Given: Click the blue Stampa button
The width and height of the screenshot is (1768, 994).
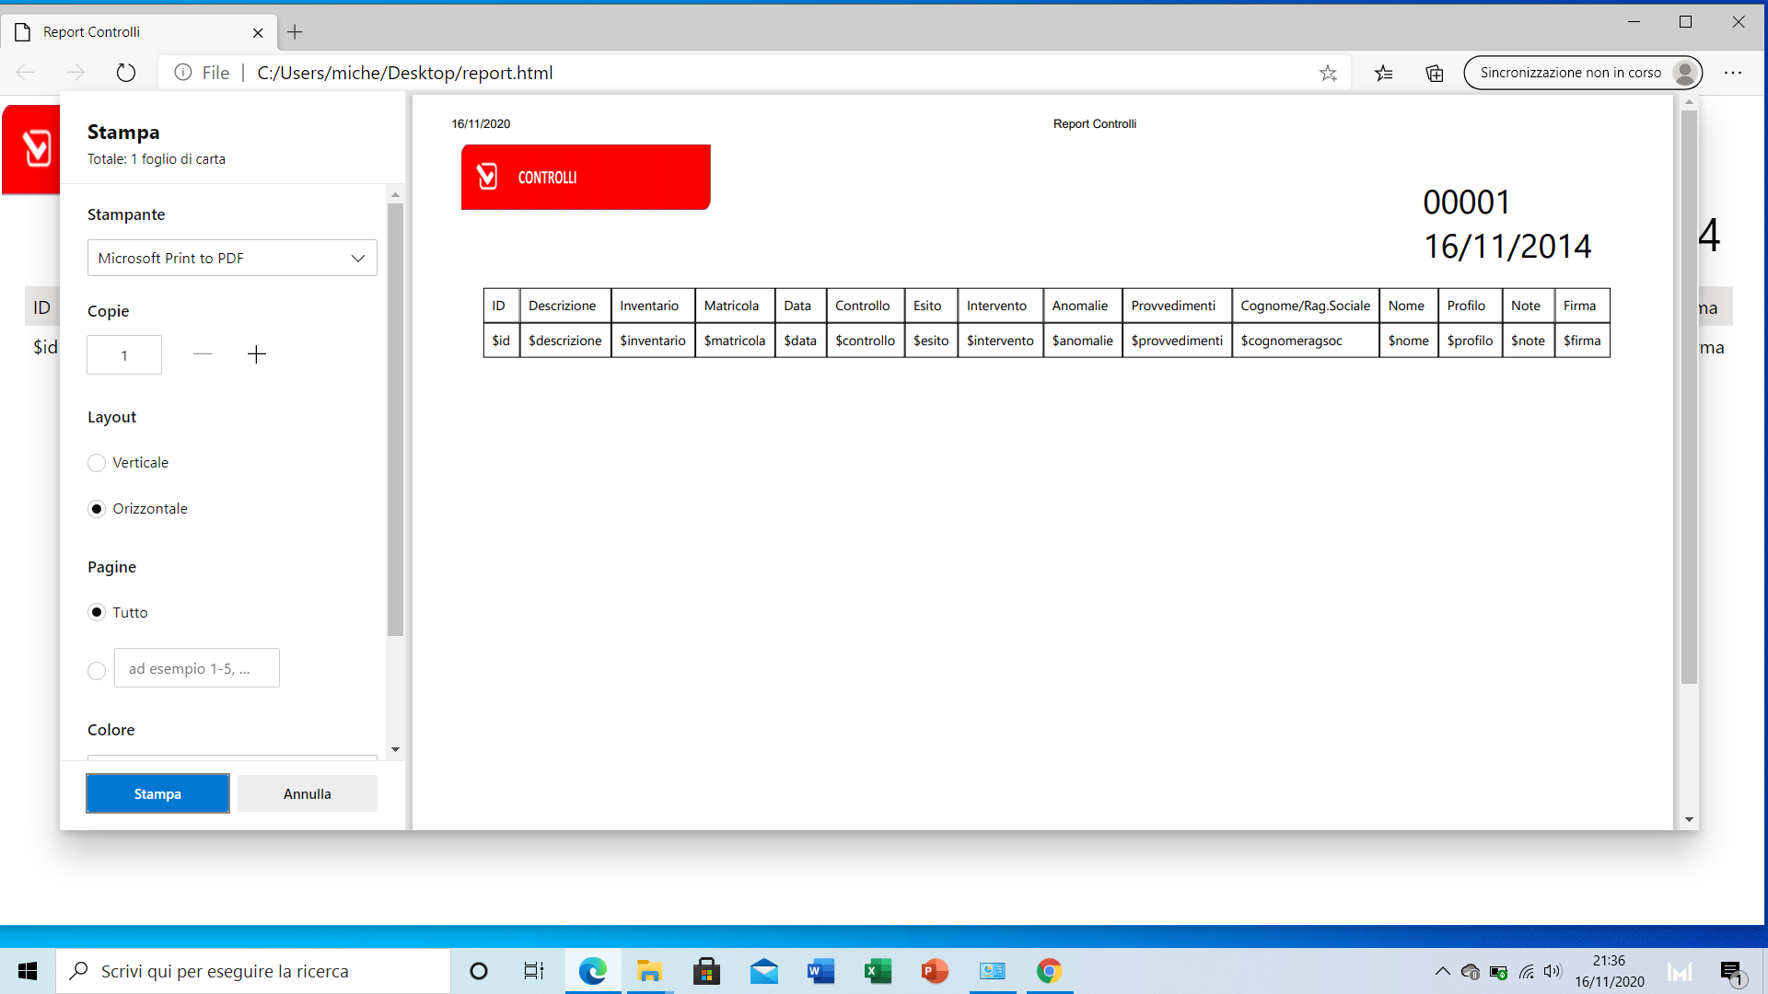Looking at the screenshot, I should pos(157,793).
